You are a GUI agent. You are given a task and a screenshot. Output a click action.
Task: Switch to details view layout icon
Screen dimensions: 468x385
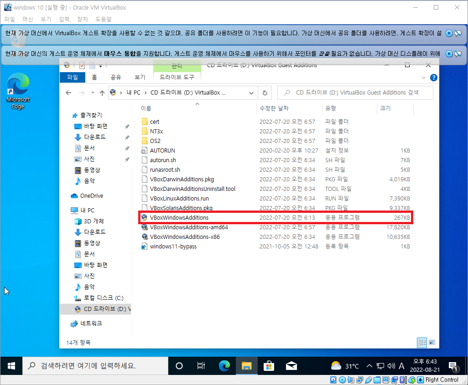pos(422,343)
